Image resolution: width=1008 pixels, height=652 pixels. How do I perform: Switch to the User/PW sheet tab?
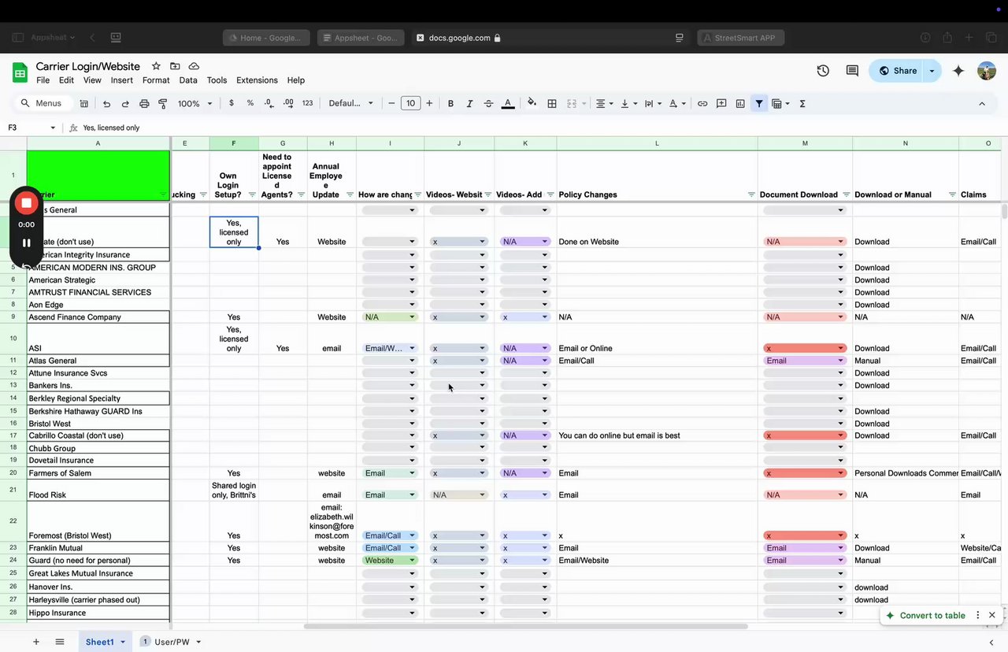[171, 642]
